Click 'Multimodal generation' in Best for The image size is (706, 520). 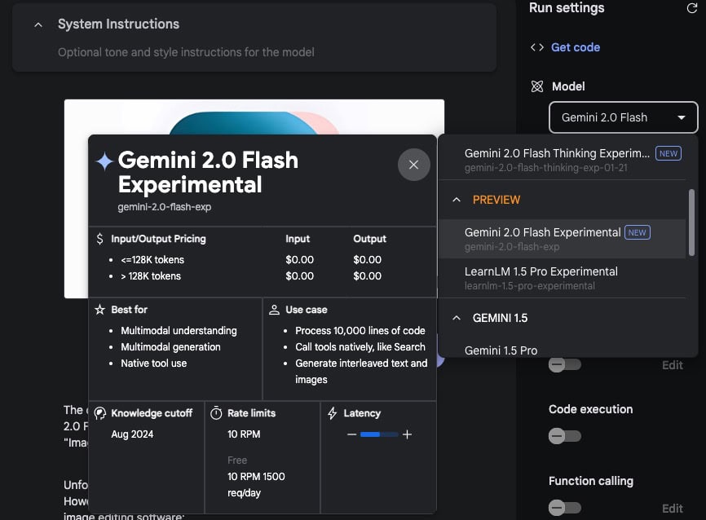170,346
